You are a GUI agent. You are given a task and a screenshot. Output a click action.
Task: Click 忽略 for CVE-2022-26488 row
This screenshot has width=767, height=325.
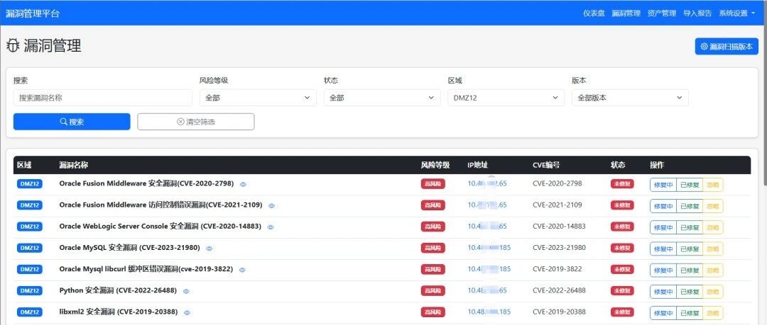point(713,291)
